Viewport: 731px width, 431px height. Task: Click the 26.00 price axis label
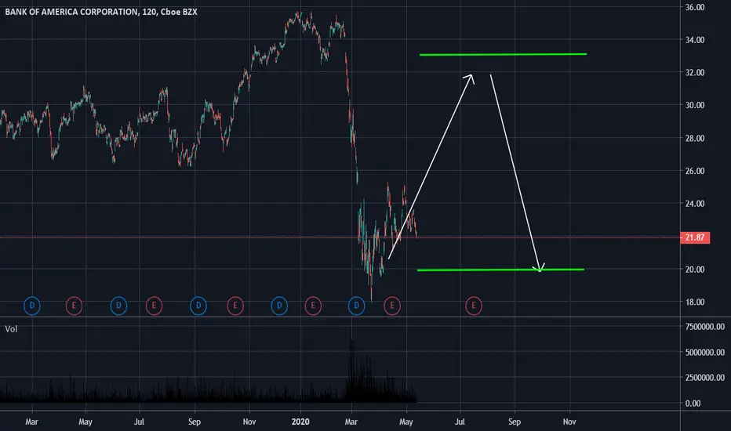click(x=695, y=171)
